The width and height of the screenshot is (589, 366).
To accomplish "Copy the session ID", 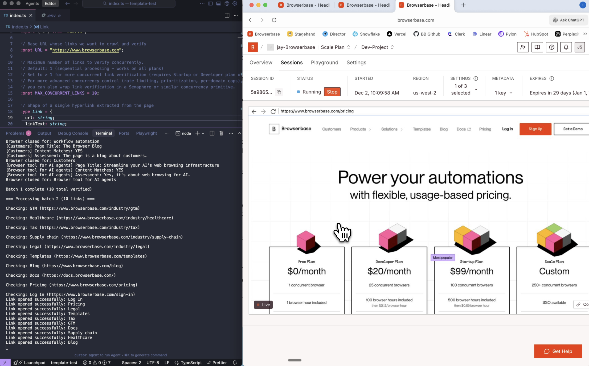I will 279,92.
